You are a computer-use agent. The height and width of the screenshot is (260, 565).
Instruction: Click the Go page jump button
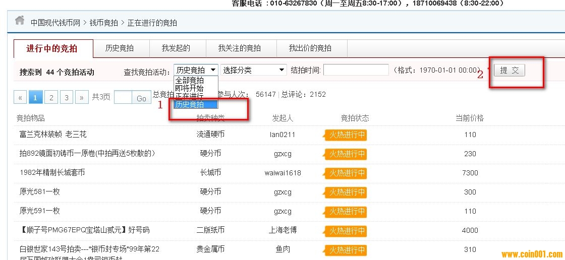point(141,98)
